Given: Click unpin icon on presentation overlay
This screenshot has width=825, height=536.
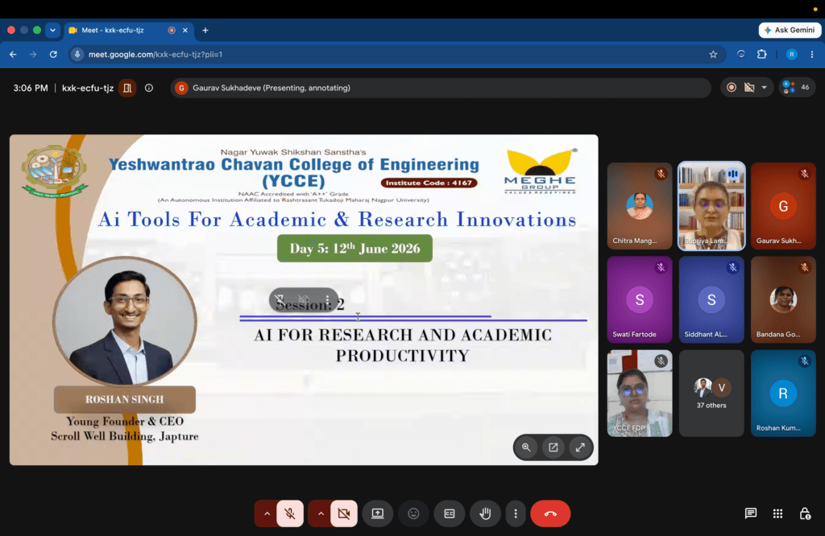Looking at the screenshot, I should [x=280, y=299].
